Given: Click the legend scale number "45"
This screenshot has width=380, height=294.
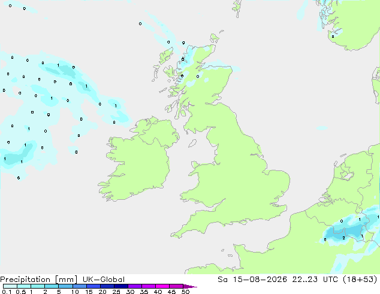Looking at the screenshot, I should 171,292.
